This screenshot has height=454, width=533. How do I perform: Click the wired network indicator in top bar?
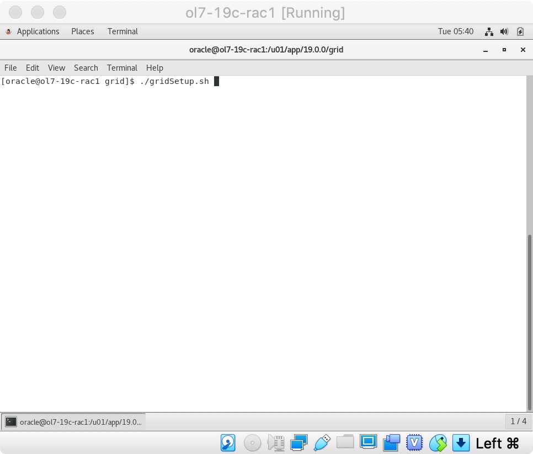pyautogui.click(x=489, y=31)
